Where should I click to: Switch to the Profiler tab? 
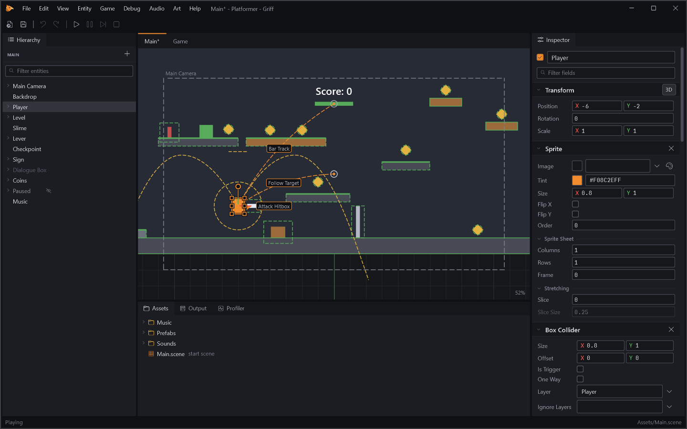(x=231, y=308)
